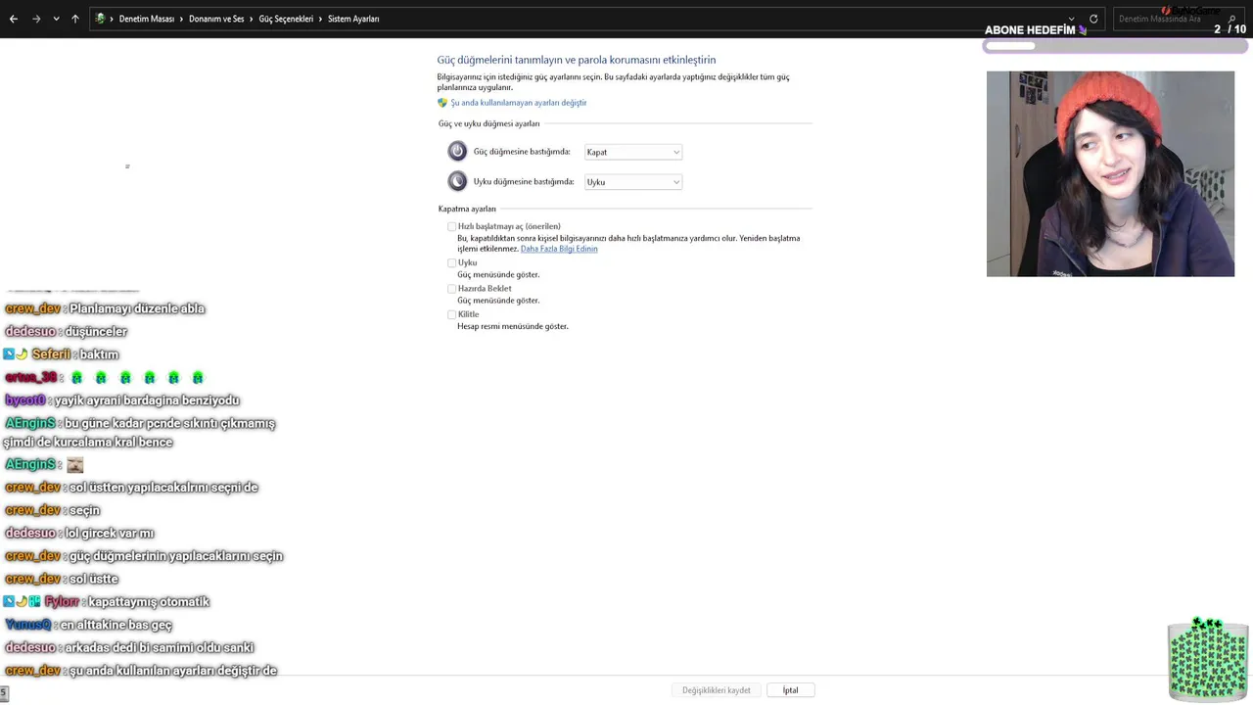Go up one folder level
The height and width of the screenshot is (705, 1253).
pos(75,19)
